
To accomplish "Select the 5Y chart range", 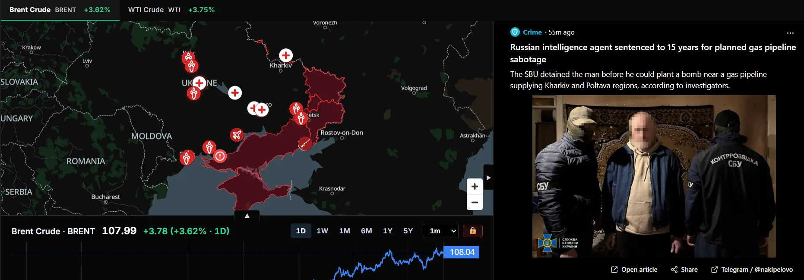I will click(x=408, y=231).
